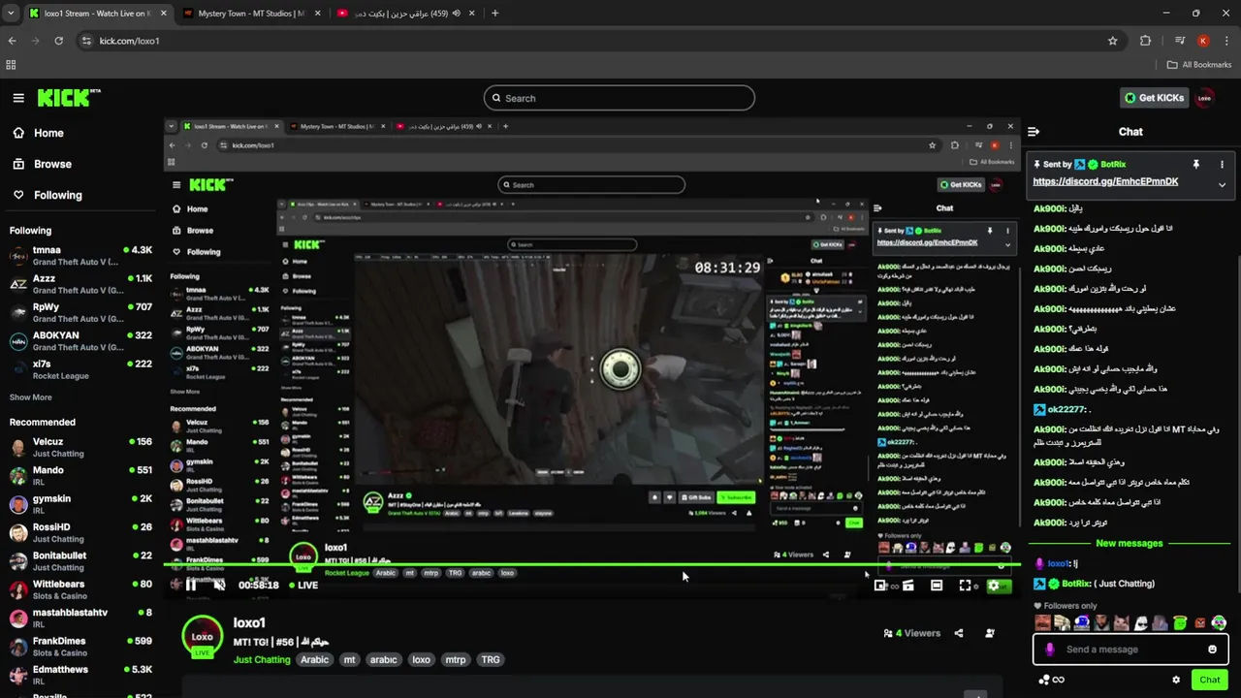
Task: Open ABOKYAN channel in sidebar
Action: point(80,341)
